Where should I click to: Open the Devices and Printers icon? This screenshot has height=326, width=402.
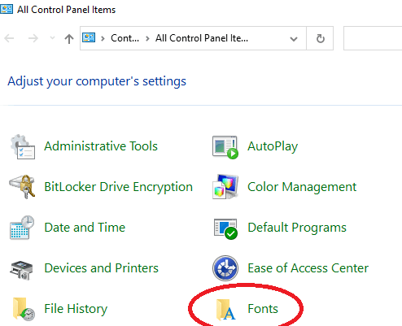tap(21, 270)
